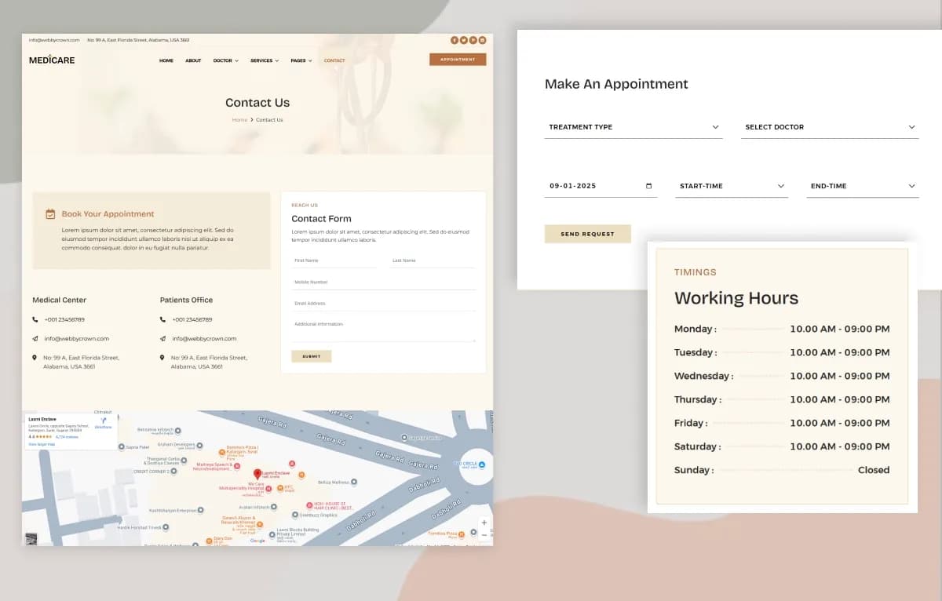Open the TREATMENT TYPE dropdown
942x601 pixels.
coord(633,127)
